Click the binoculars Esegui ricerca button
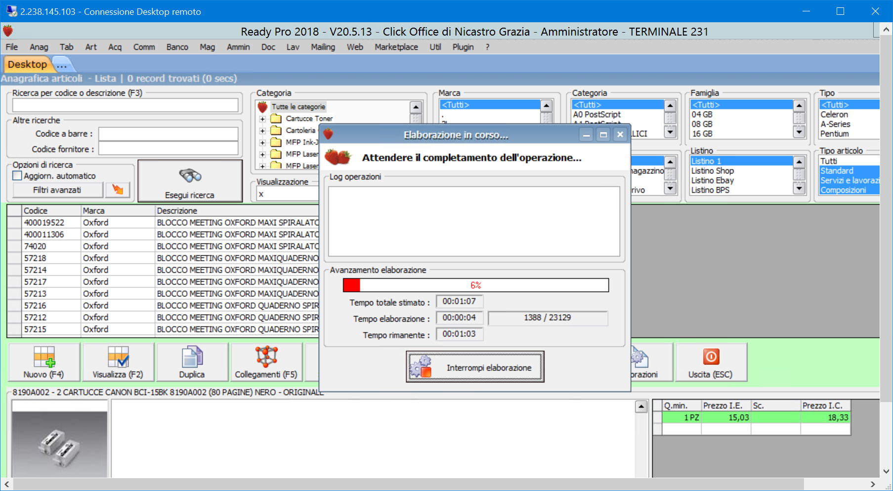 point(190,181)
